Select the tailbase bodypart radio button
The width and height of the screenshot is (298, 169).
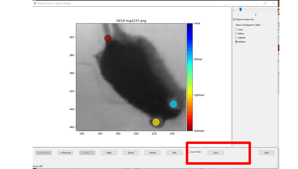tap(236, 42)
